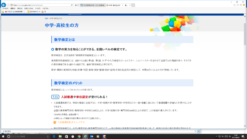Screen dimensions: 247x139
Task: Click the up arrow of the page scrollbar
Action: 245,16
